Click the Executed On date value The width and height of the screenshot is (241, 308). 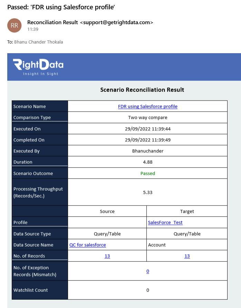[x=148, y=129]
